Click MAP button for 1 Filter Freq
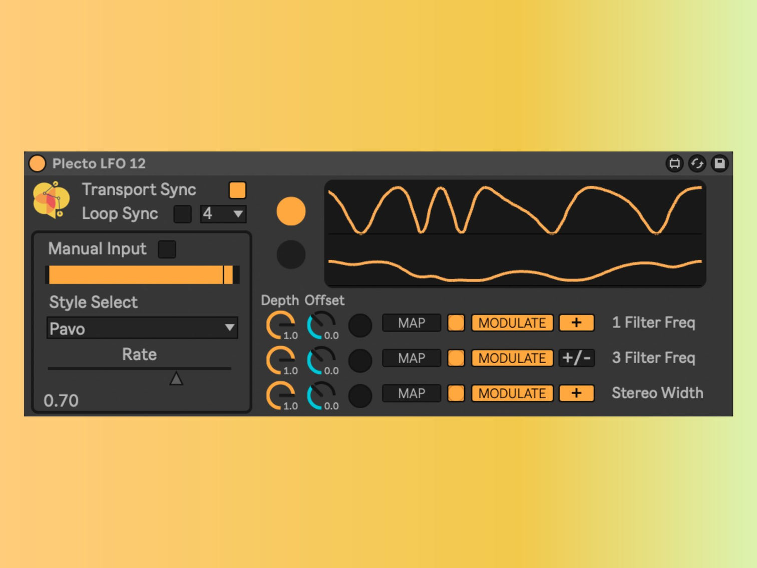 click(412, 323)
